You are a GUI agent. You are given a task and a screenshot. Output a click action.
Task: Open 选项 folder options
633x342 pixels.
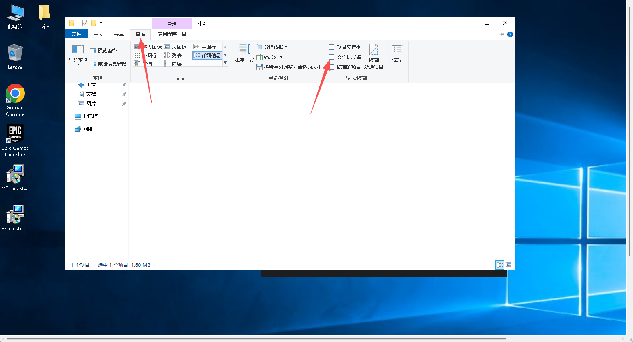click(x=397, y=53)
